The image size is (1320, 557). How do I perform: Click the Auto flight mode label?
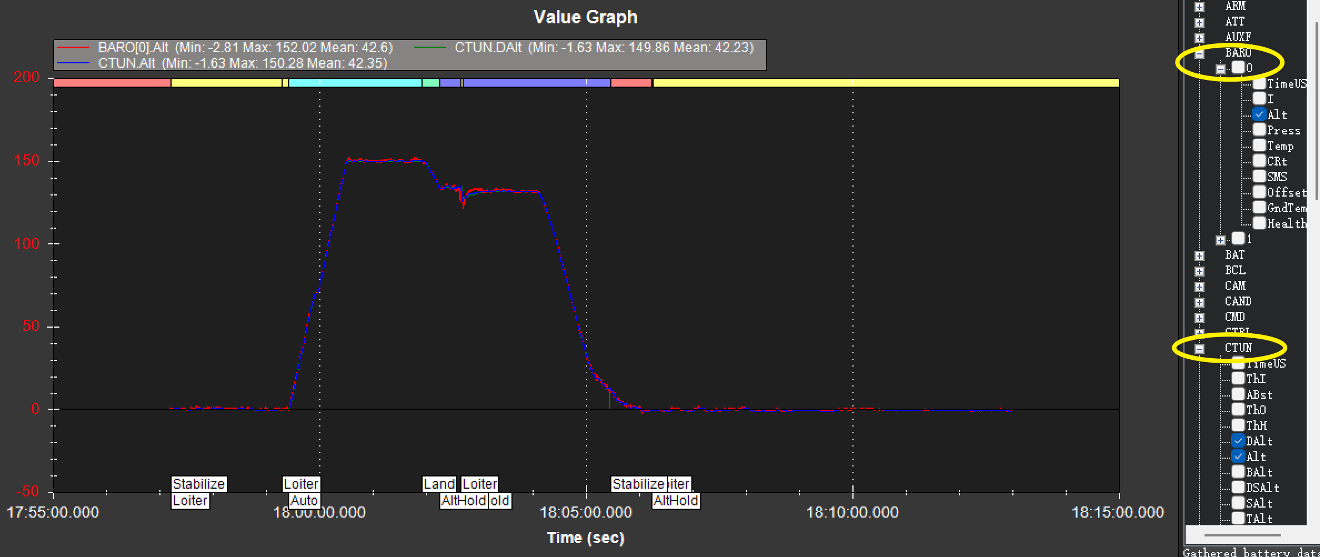point(304,500)
